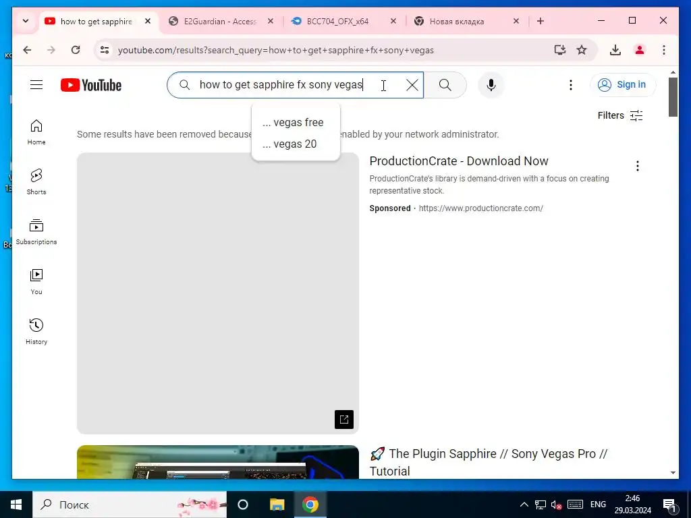Show hidden system tray icons
Image resolution: width=691 pixels, height=518 pixels.
click(x=524, y=505)
